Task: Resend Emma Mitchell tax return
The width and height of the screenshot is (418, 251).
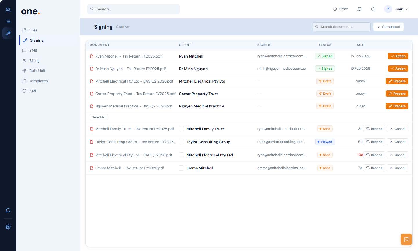Action: pos(374,168)
